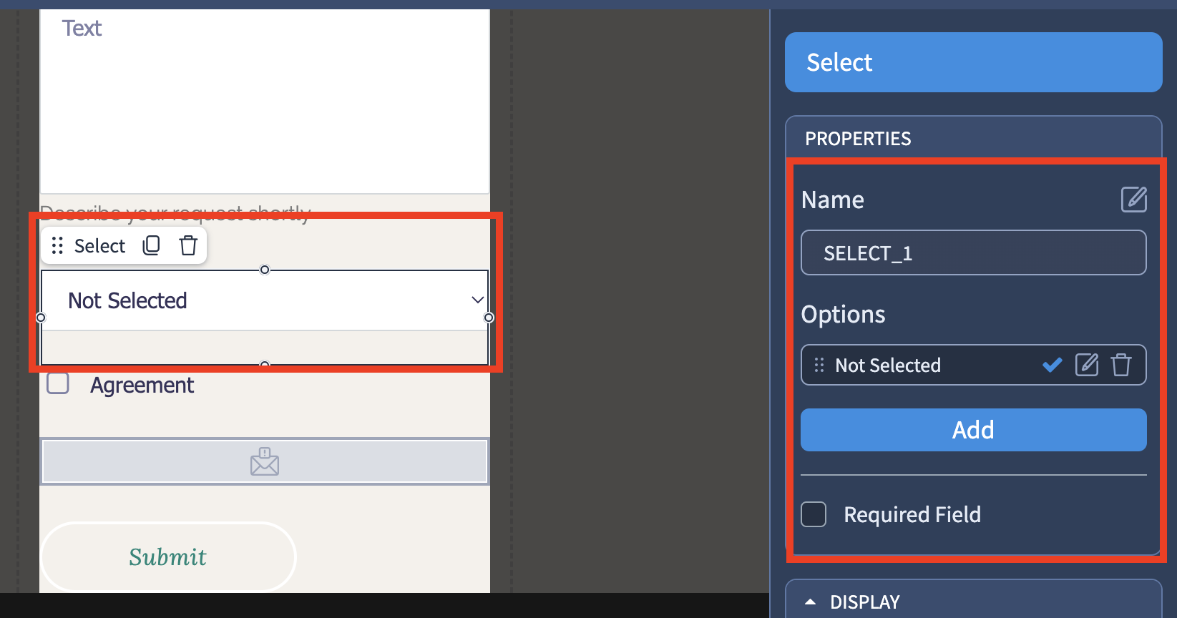1177x618 pixels.
Task: Delete the Not Selected option
Action: tap(1121, 365)
